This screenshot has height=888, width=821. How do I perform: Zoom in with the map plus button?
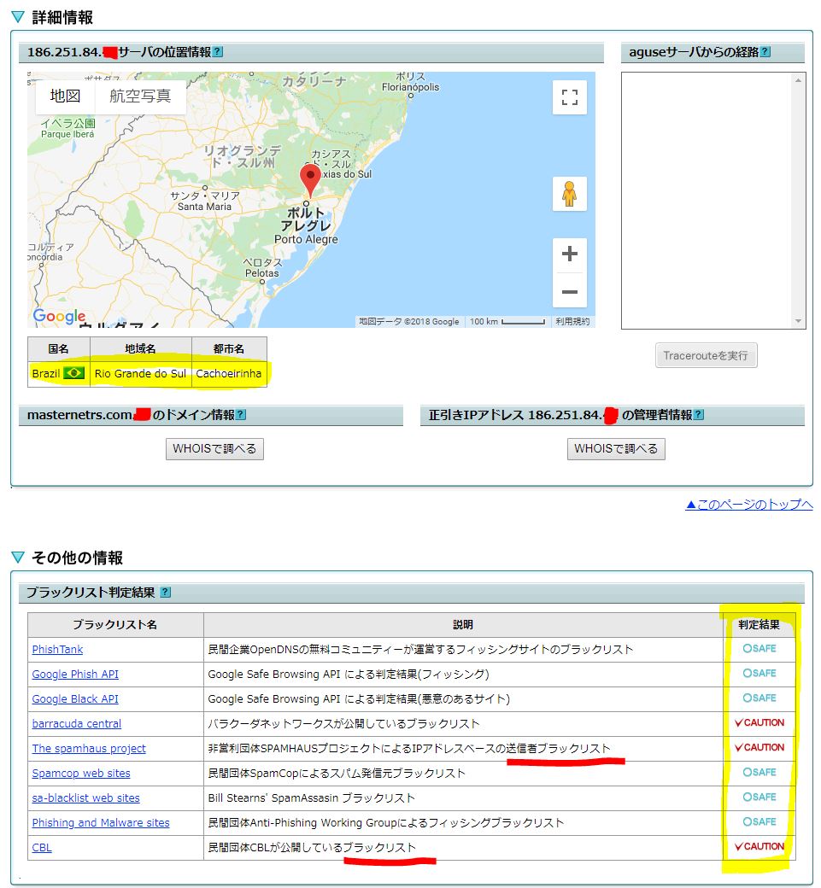[569, 254]
